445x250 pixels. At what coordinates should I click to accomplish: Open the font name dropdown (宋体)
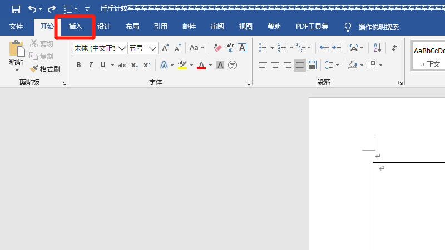pyautogui.click(x=122, y=48)
